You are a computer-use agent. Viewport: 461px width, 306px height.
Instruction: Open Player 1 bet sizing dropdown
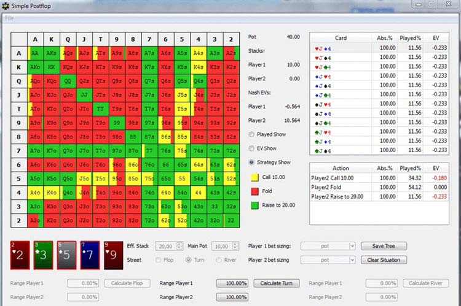tap(328, 246)
